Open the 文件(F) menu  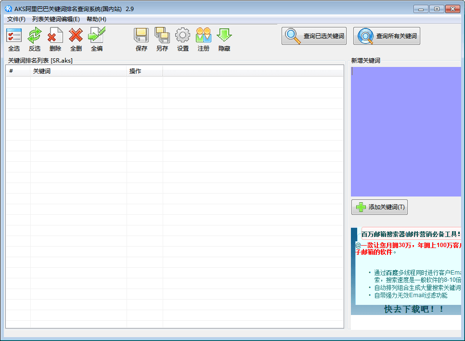pyautogui.click(x=16, y=19)
